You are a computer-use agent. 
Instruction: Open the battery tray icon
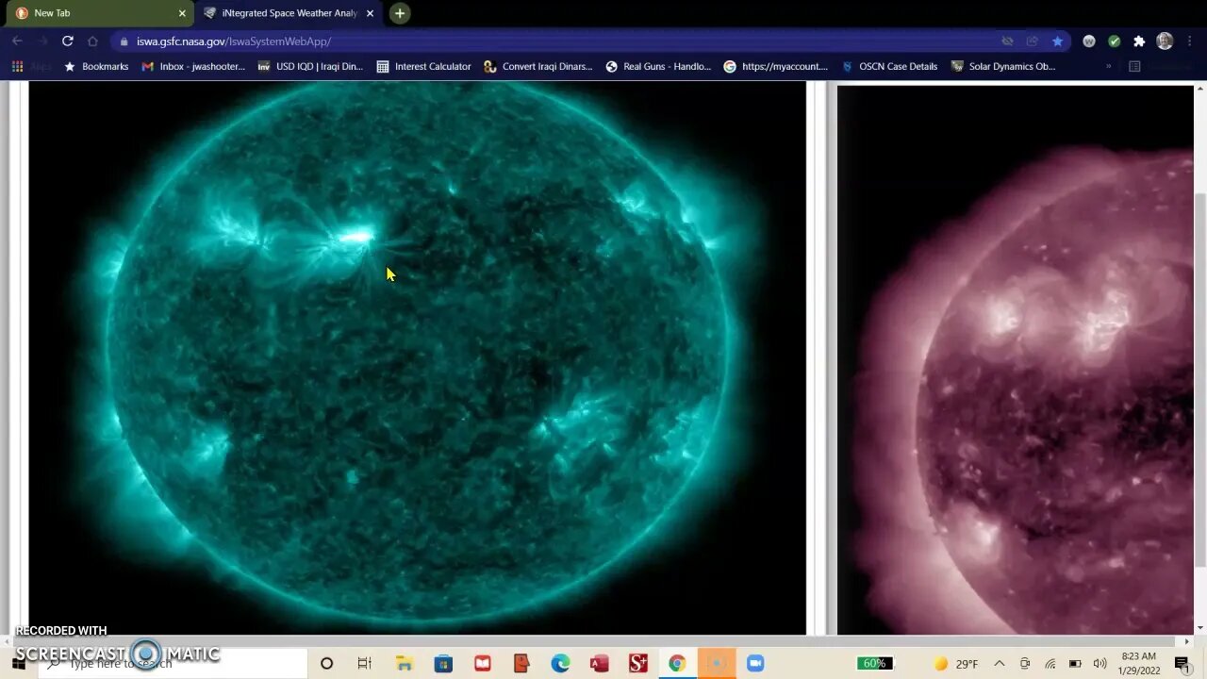click(1075, 664)
